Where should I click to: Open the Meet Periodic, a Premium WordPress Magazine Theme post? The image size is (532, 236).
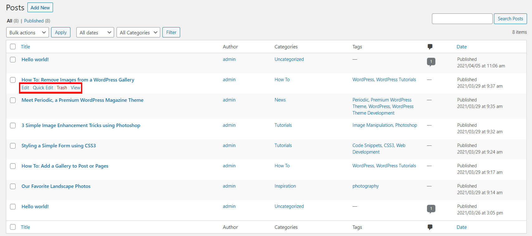(x=83, y=100)
